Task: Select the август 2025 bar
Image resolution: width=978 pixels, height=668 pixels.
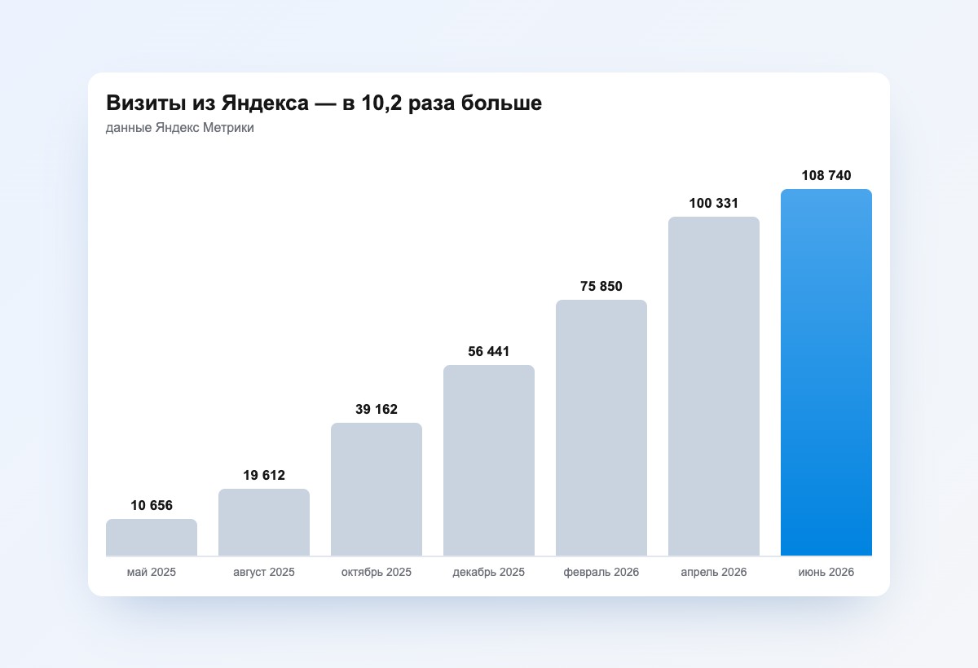Action: click(x=264, y=522)
